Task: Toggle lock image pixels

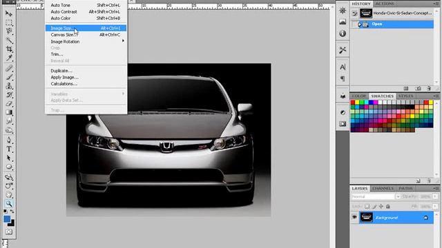Action: point(374,207)
